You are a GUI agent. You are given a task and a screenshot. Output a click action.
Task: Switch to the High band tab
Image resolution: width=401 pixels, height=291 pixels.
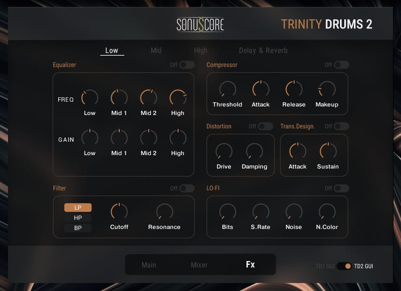point(200,51)
